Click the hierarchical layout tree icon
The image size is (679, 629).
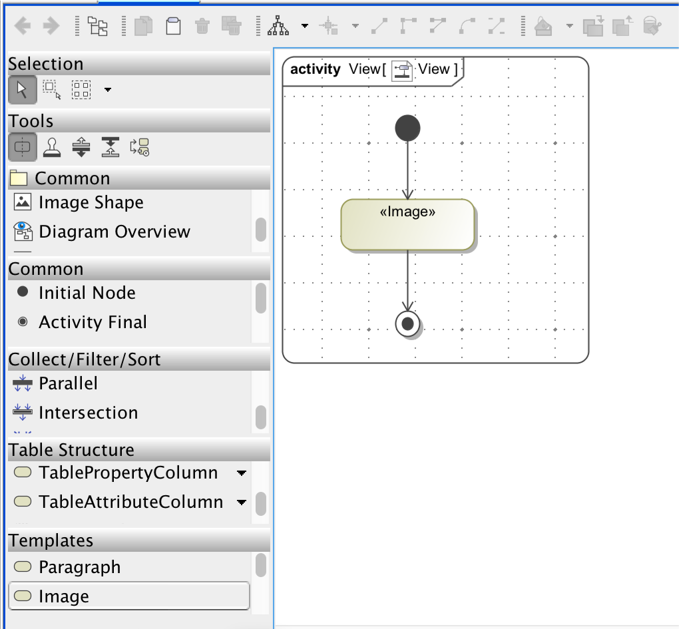click(278, 25)
